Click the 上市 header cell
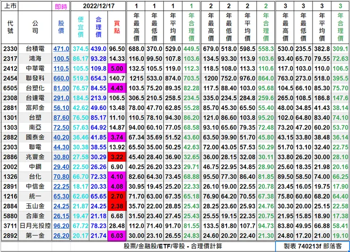The height and width of the screenshot is (252, 350). click(x=10, y=6)
